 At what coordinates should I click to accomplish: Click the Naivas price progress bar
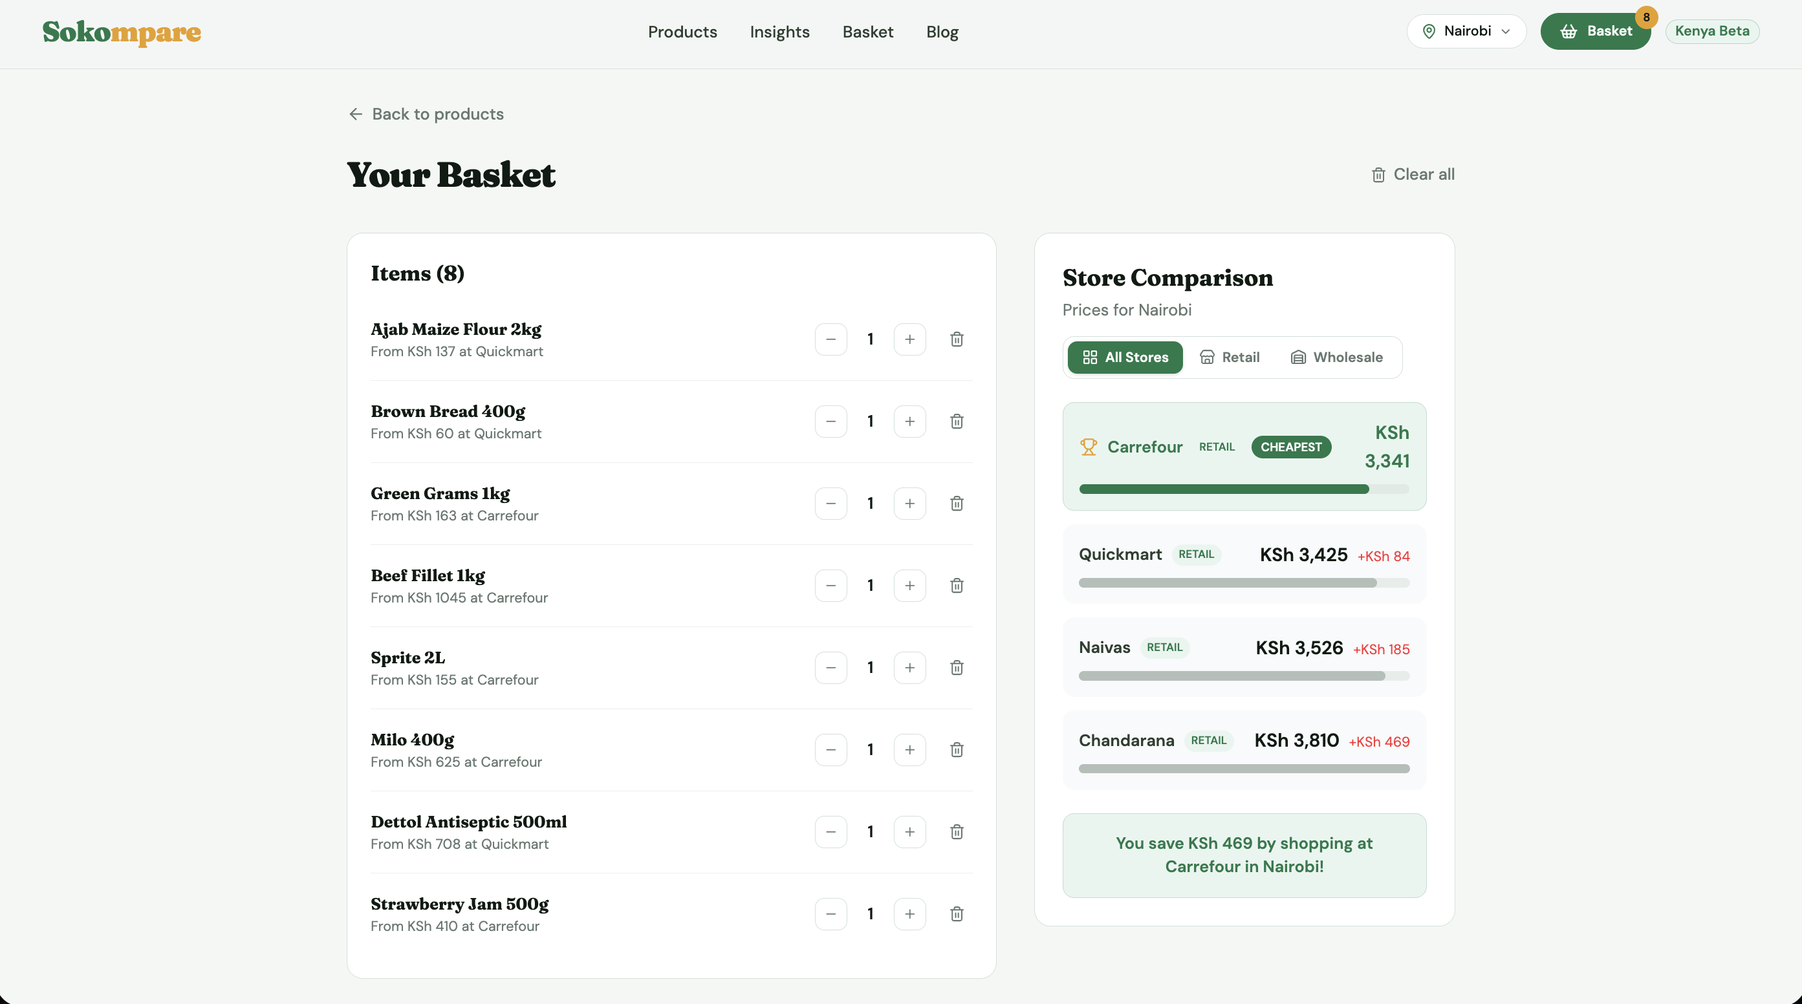tap(1244, 676)
